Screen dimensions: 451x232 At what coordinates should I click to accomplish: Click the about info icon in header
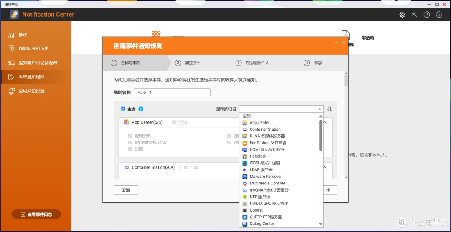click(439, 15)
